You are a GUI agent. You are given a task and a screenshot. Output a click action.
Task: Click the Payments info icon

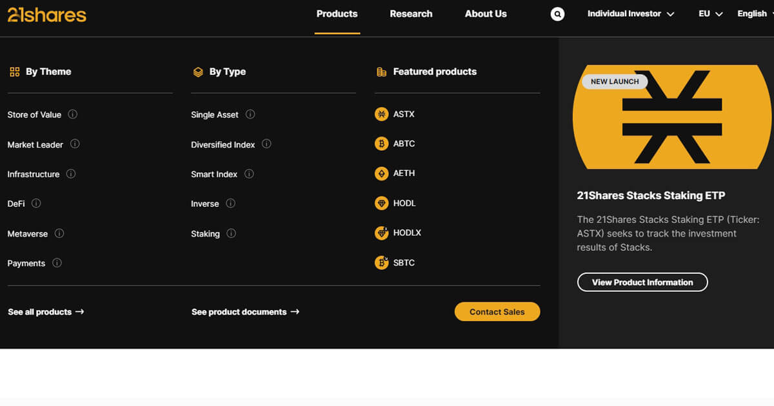click(x=57, y=263)
